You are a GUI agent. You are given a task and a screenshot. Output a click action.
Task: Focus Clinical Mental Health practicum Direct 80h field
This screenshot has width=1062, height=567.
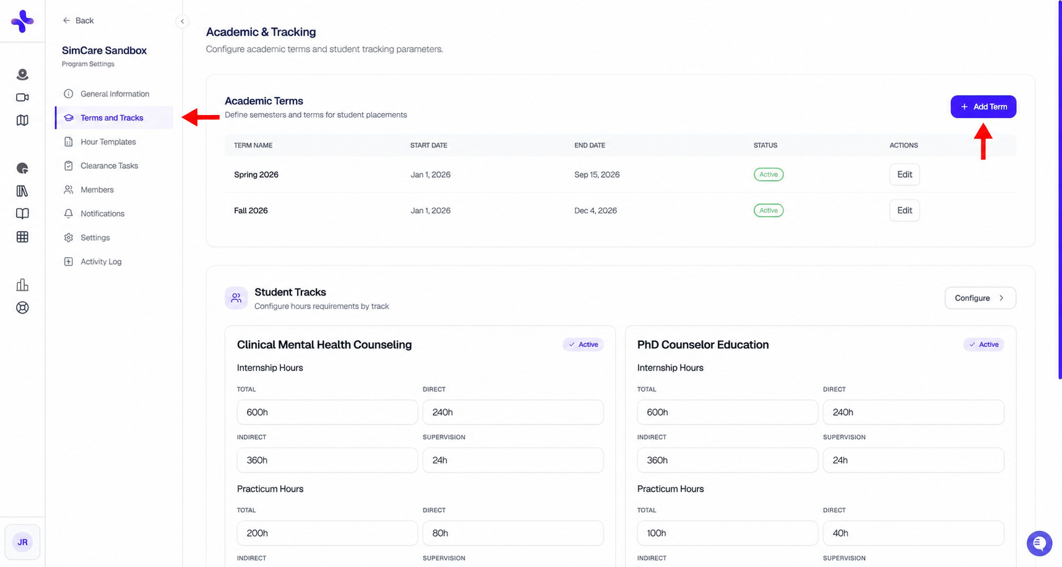pyautogui.click(x=513, y=533)
